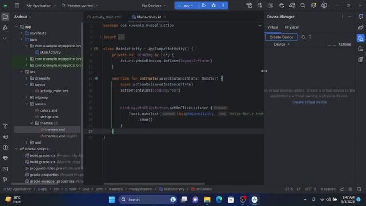Sort by the Device column header
366x206 pixels.
click(x=281, y=45)
